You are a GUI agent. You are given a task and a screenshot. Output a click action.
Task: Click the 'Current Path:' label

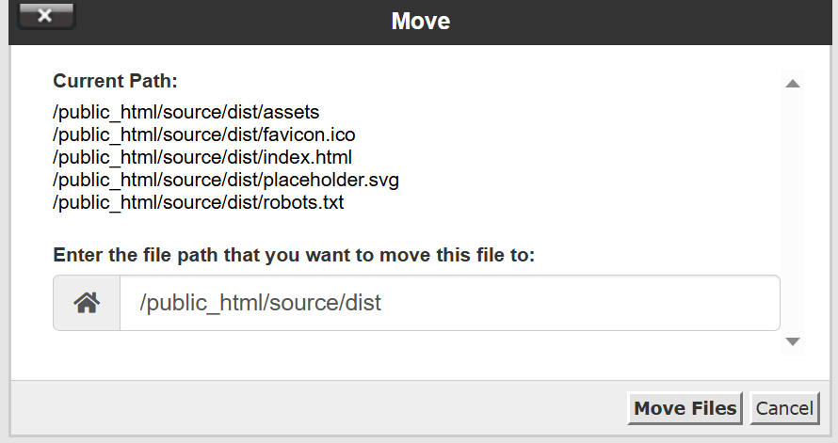115,81
